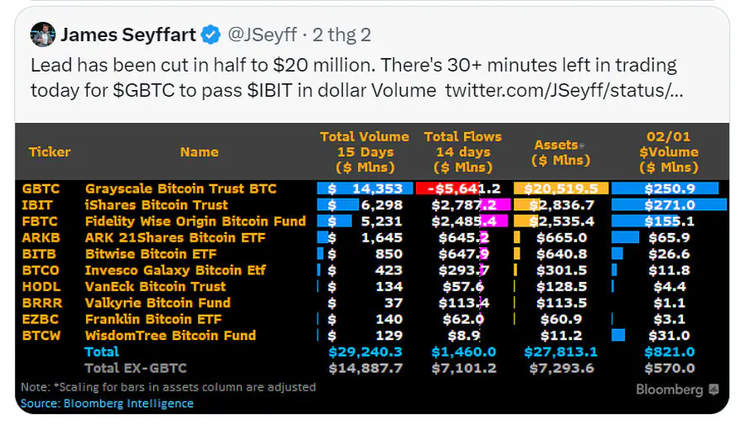This screenshot has height=430, width=747.
Task: Follow the twitter.com/JSeyff/status link
Action: pos(563,90)
